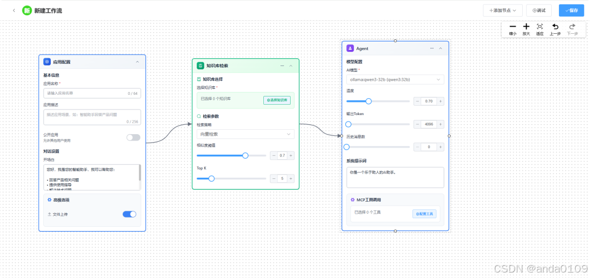
Task: Increase 温度 with plus button
Action: [x=441, y=101]
